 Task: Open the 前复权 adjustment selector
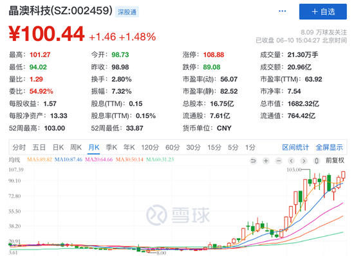[x=335, y=160]
